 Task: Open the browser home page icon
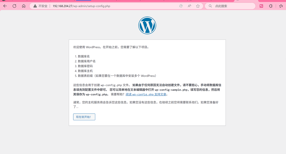click(24, 6)
